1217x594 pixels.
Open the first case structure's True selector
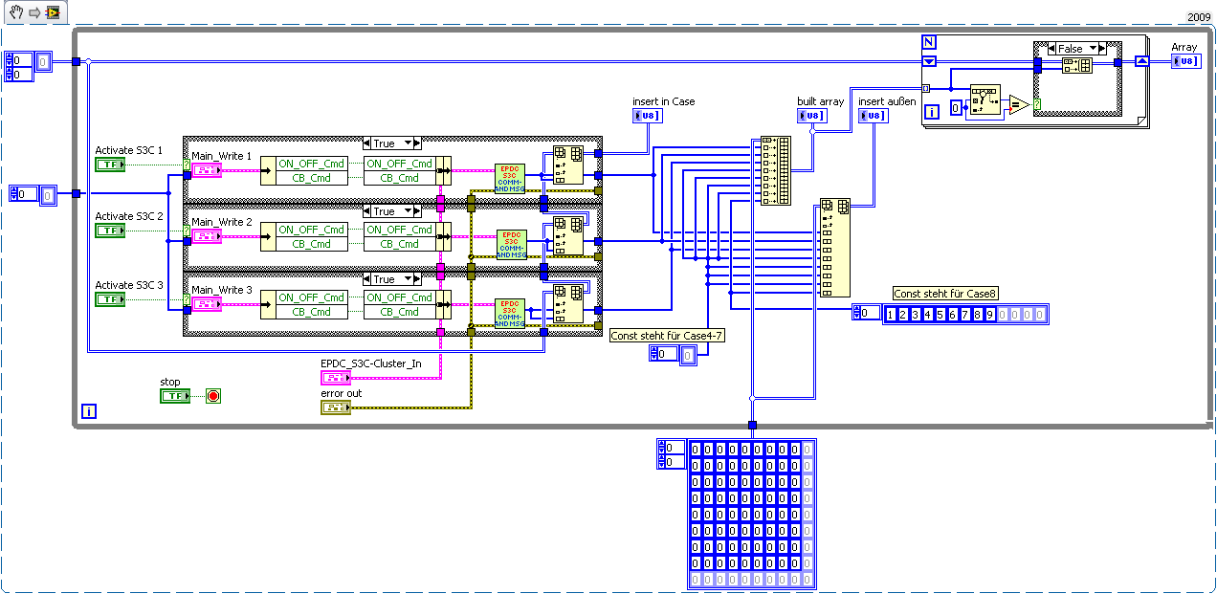coord(392,143)
